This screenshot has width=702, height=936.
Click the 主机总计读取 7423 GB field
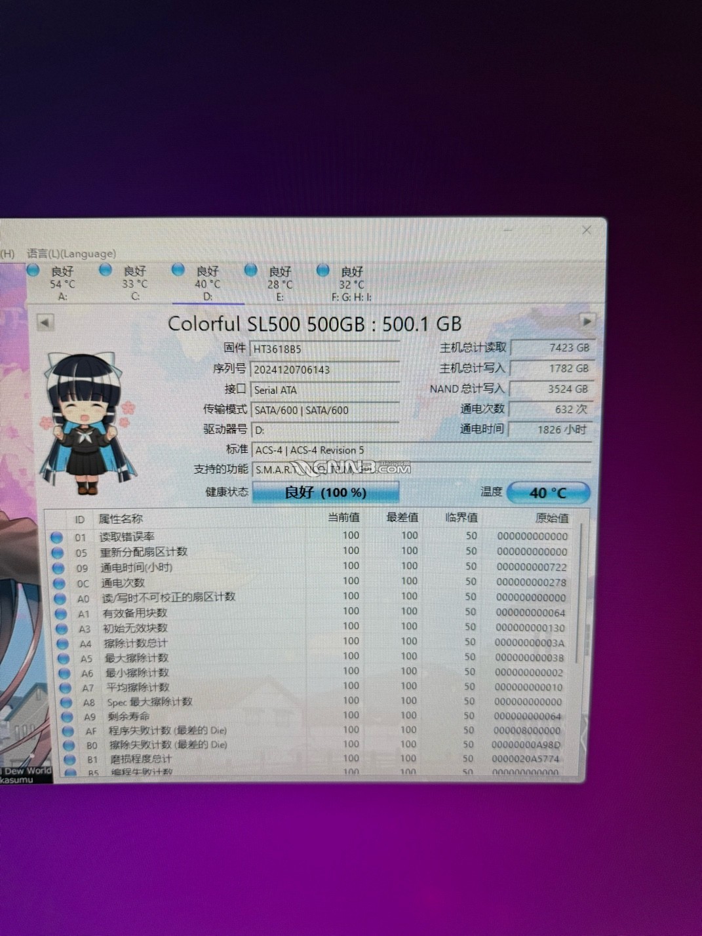(552, 348)
